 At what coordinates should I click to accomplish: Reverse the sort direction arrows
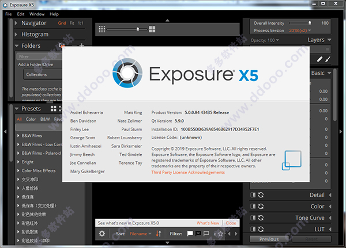159,234
